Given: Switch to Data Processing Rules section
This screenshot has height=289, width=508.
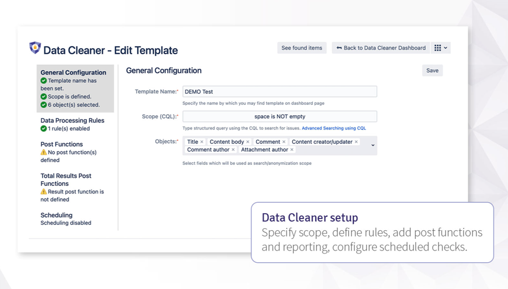Looking at the screenshot, I should tap(72, 121).
